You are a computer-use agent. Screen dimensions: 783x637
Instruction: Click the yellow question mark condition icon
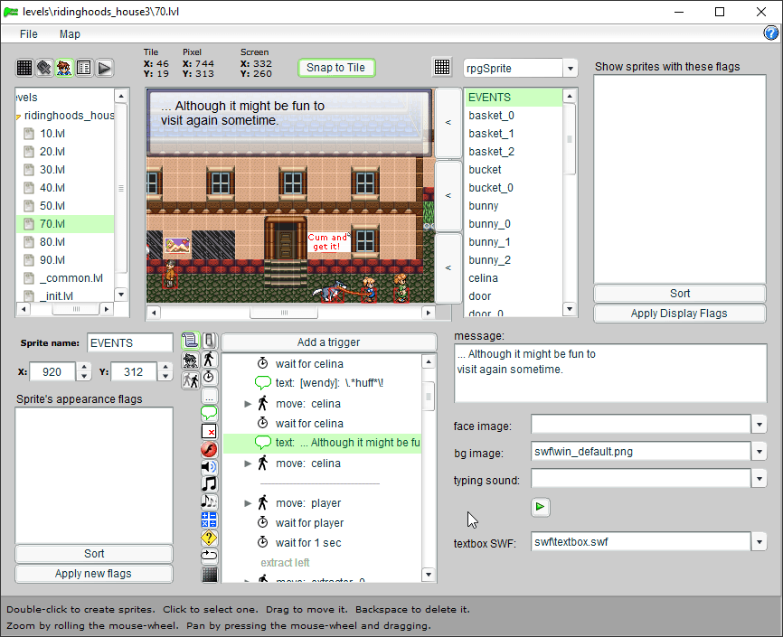pyautogui.click(x=209, y=538)
